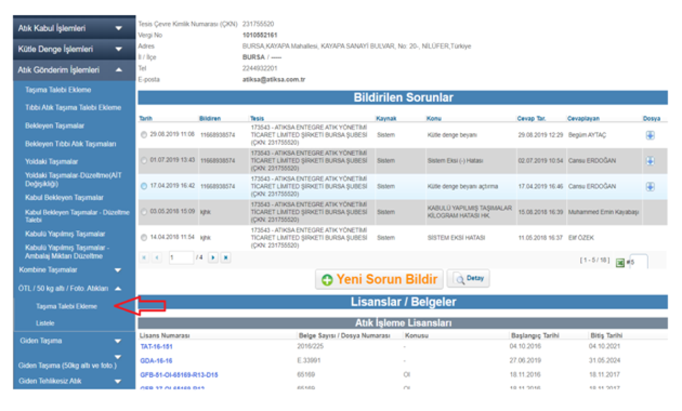Go to first page of reported issues
Screen dimensions: 682x411
[144, 258]
